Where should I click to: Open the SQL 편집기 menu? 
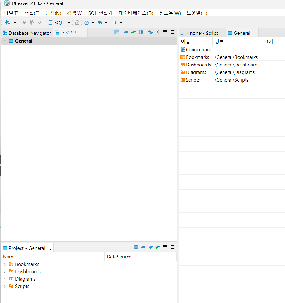100,13
